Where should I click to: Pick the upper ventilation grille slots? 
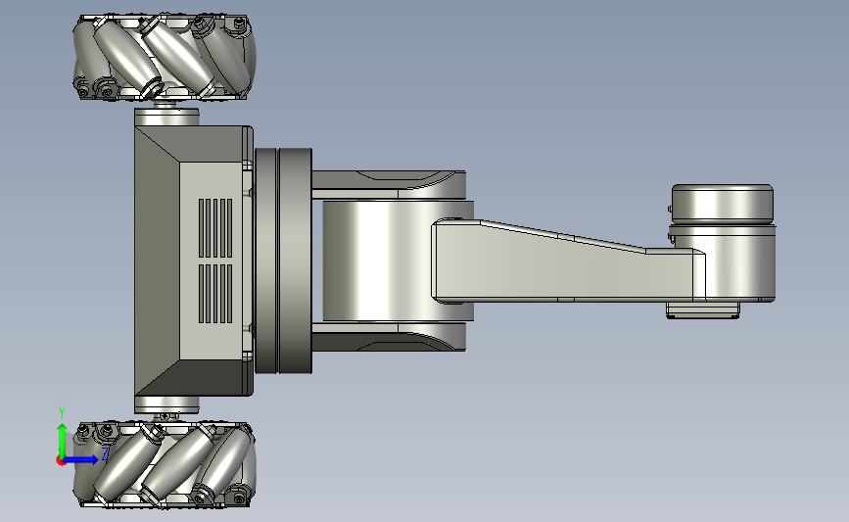point(215,228)
